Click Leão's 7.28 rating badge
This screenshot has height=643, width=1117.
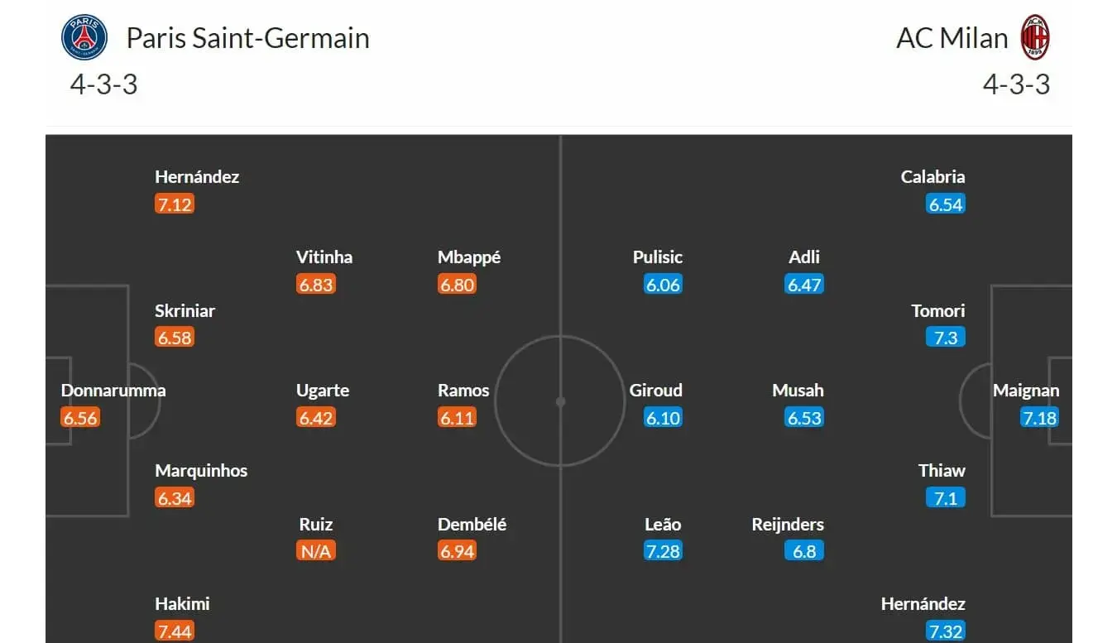(663, 551)
